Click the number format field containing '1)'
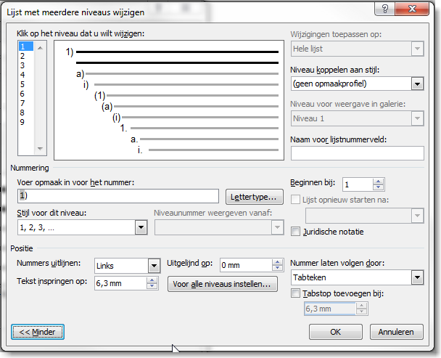Viewport: 441px width, 358px height. coord(118,196)
